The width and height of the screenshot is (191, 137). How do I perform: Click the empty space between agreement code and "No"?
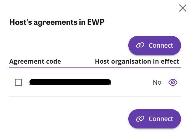coord(132,82)
